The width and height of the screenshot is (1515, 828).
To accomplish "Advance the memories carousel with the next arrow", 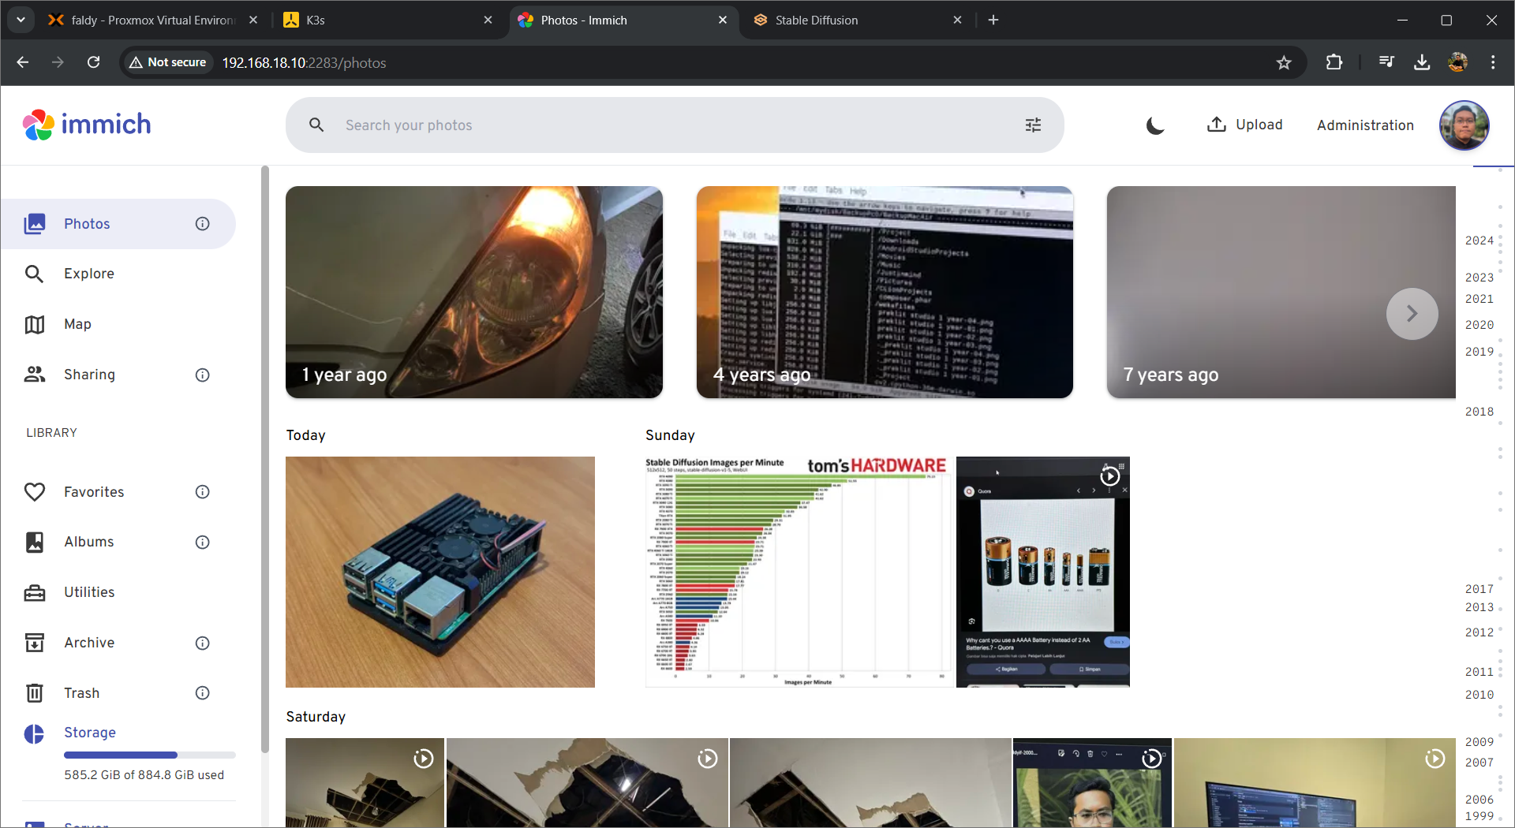I will pos(1412,313).
